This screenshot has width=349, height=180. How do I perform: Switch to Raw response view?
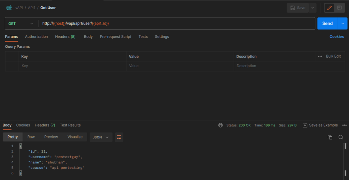(31, 137)
